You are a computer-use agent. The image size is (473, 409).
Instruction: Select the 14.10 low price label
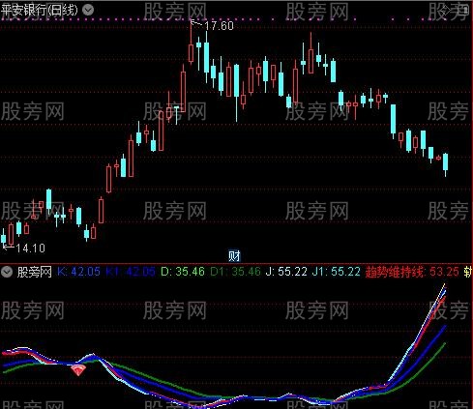coord(30,248)
